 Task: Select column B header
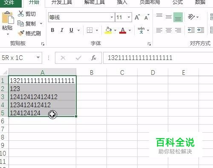click(x=92, y=72)
